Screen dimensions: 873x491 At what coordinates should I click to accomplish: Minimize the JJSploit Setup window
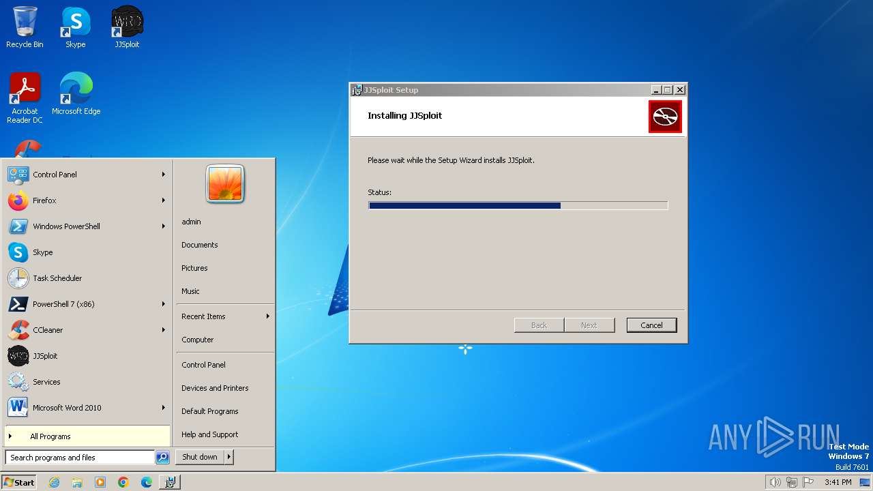pos(656,90)
